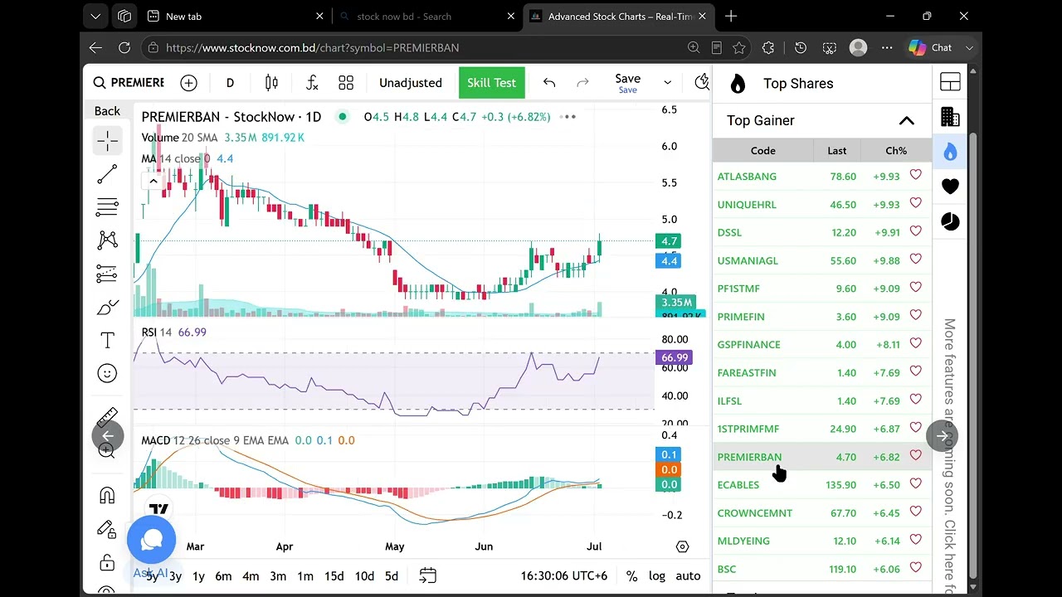Save the chart layout
The width and height of the screenshot is (1062, 597).
[x=628, y=82]
